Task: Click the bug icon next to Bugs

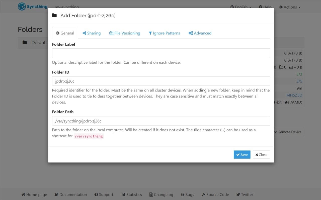Action: pos(182,194)
